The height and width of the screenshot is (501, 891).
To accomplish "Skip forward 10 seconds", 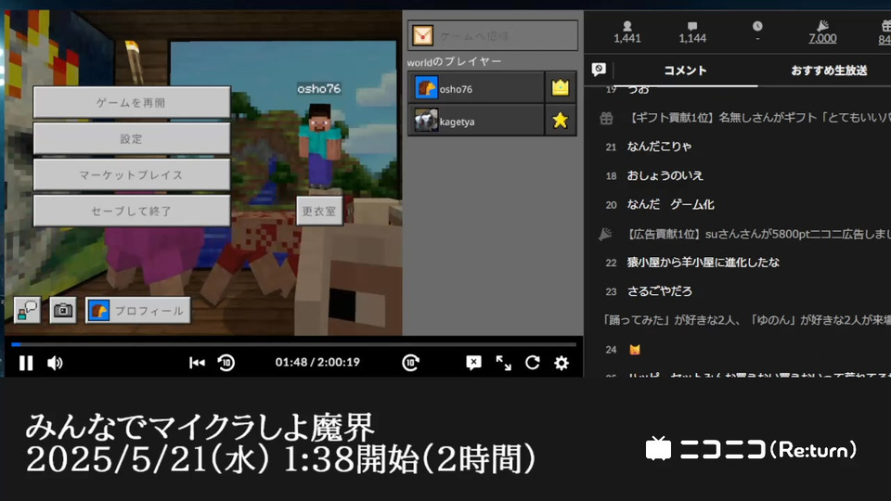I will (410, 363).
